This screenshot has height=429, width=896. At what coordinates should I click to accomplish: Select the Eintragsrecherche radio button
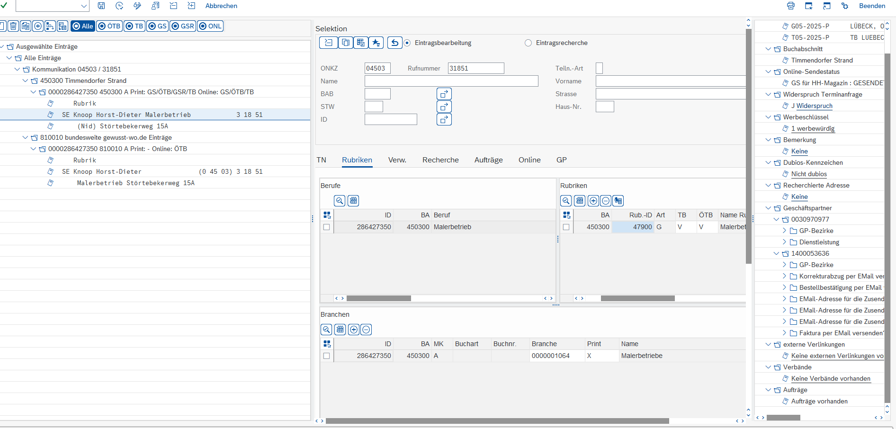point(528,43)
